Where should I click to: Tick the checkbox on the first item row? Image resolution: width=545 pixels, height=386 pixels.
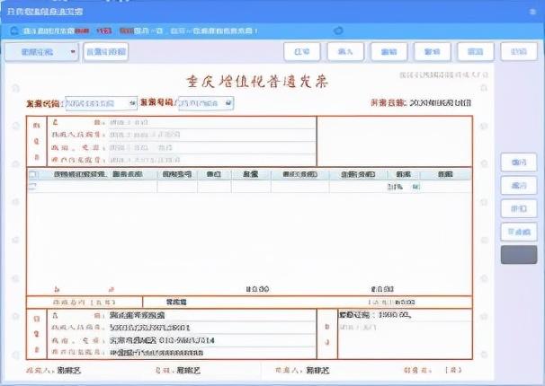coord(33,187)
